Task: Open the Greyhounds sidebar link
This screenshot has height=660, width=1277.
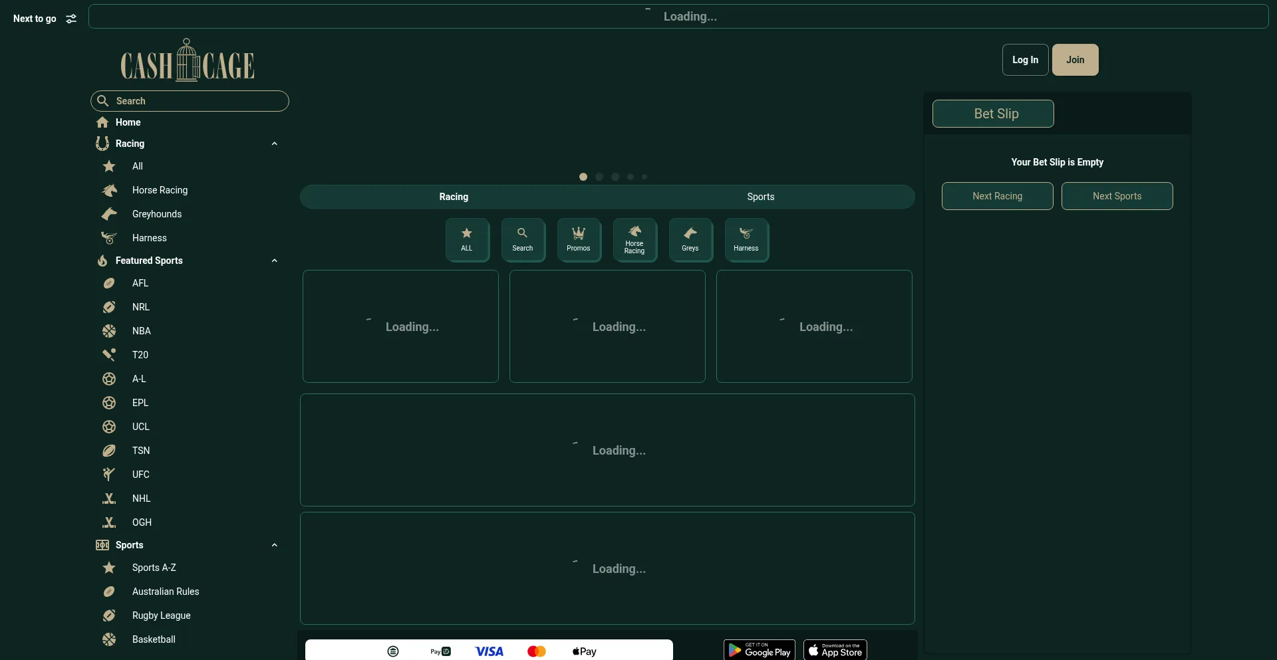Action: tap(157, 214)
